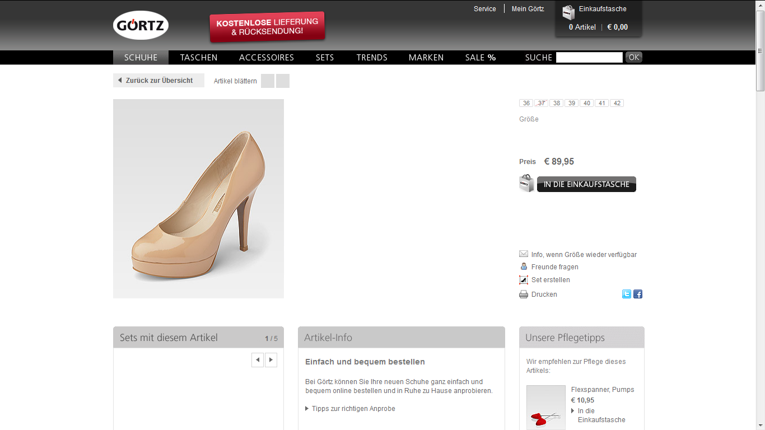
Task: Select shoe size 40
Action: click(586, 103)
